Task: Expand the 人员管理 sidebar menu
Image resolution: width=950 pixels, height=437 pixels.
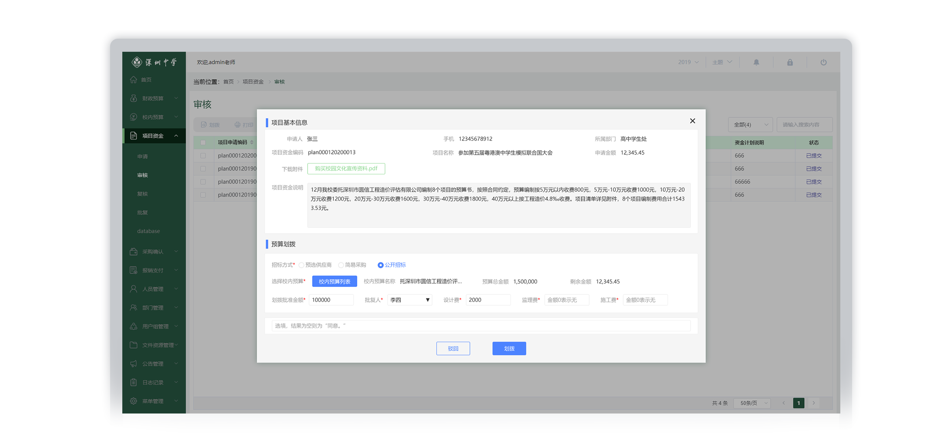Action: point(154,289)
